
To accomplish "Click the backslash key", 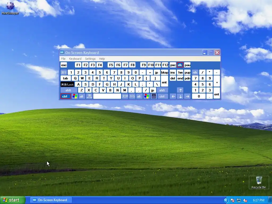I will pyautogui.click(x=157, y=84).
